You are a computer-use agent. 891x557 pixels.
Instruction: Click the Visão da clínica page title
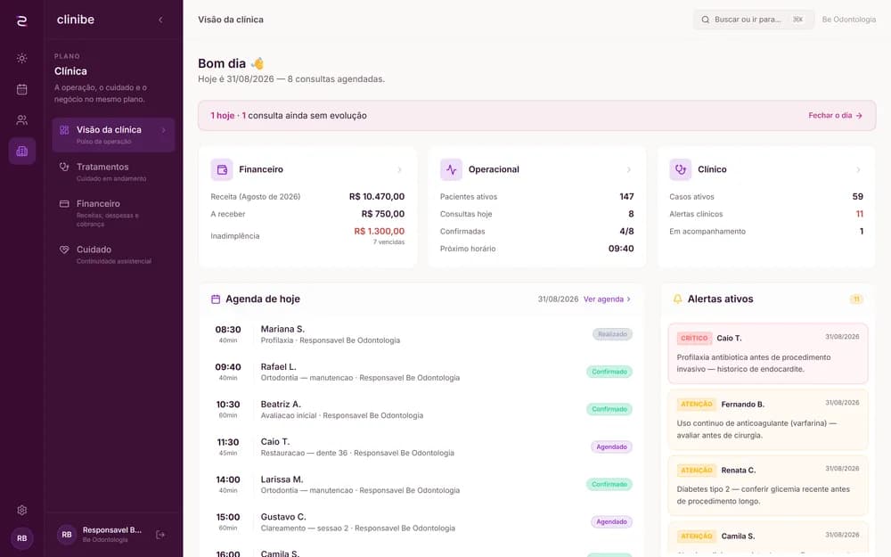(x=231, y=20)
